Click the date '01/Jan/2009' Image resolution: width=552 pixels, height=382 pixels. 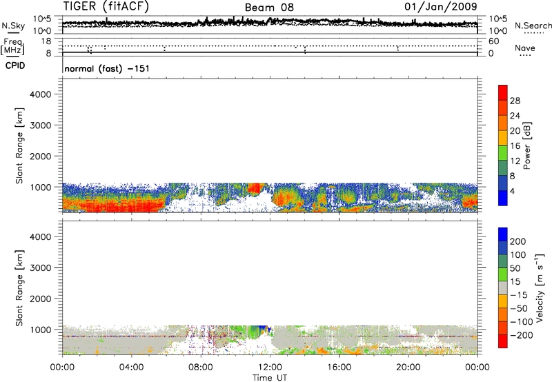441,6
